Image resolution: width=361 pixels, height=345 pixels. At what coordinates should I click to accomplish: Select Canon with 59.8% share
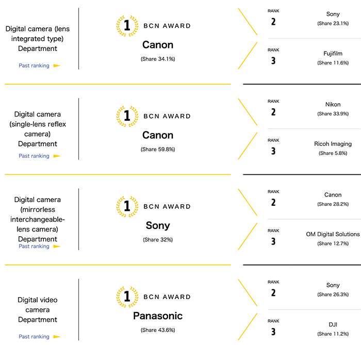coord(158,136)
